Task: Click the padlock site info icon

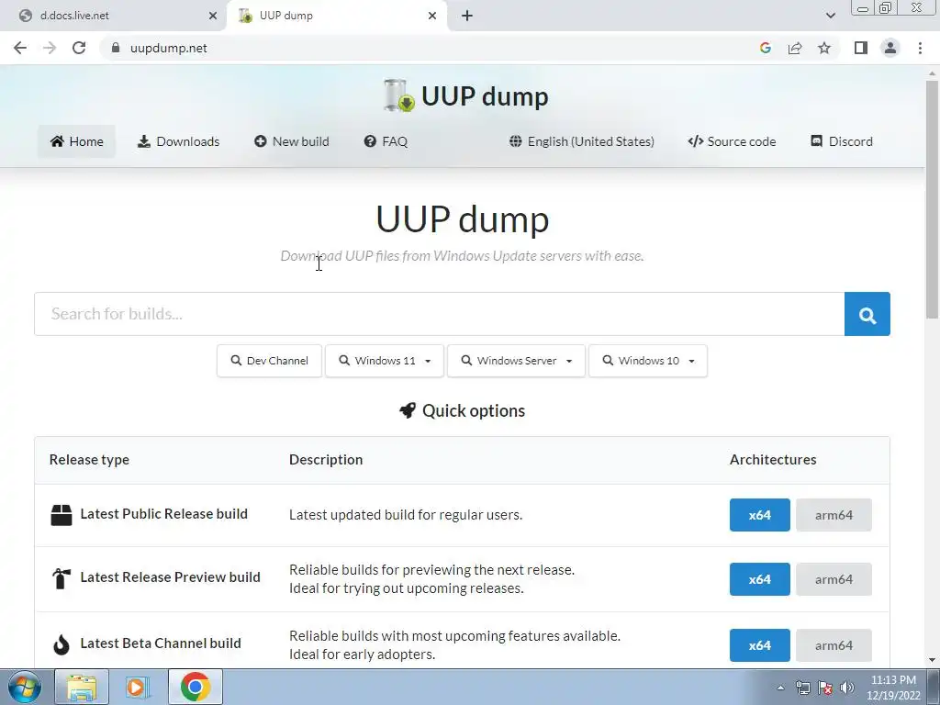Action: (x=116, y=48)
